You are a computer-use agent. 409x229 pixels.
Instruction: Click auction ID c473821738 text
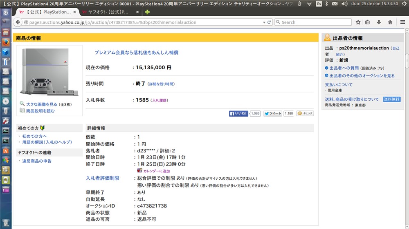[x=152, y=206]
